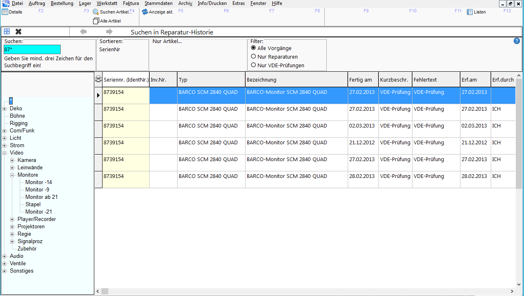Open the Details view icon
The height and width of the screenshot is (296, 524).
click(5, 12)
